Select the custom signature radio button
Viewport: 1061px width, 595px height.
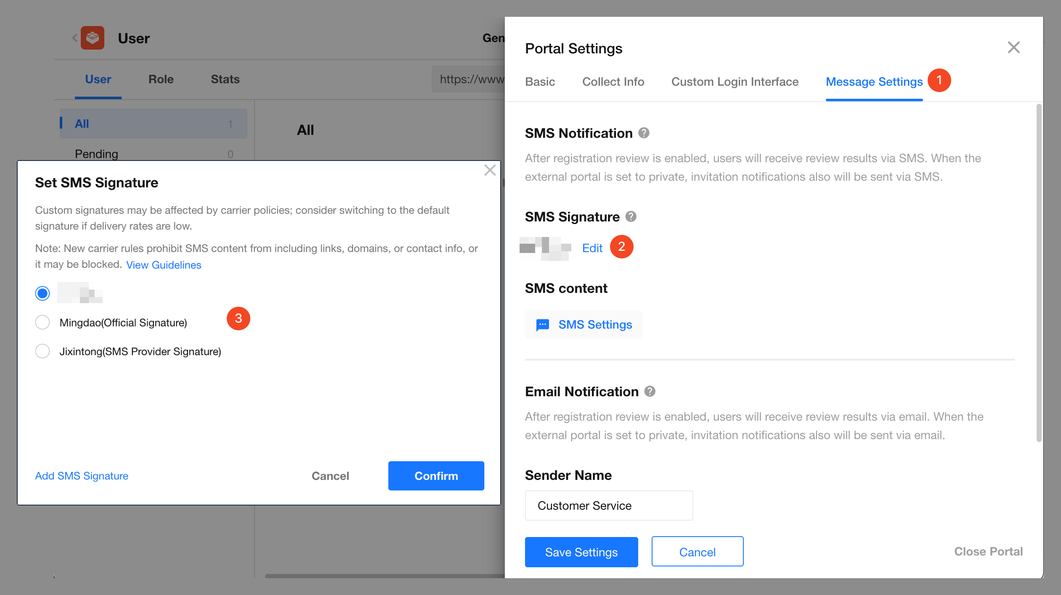click(x=42, y=293)
